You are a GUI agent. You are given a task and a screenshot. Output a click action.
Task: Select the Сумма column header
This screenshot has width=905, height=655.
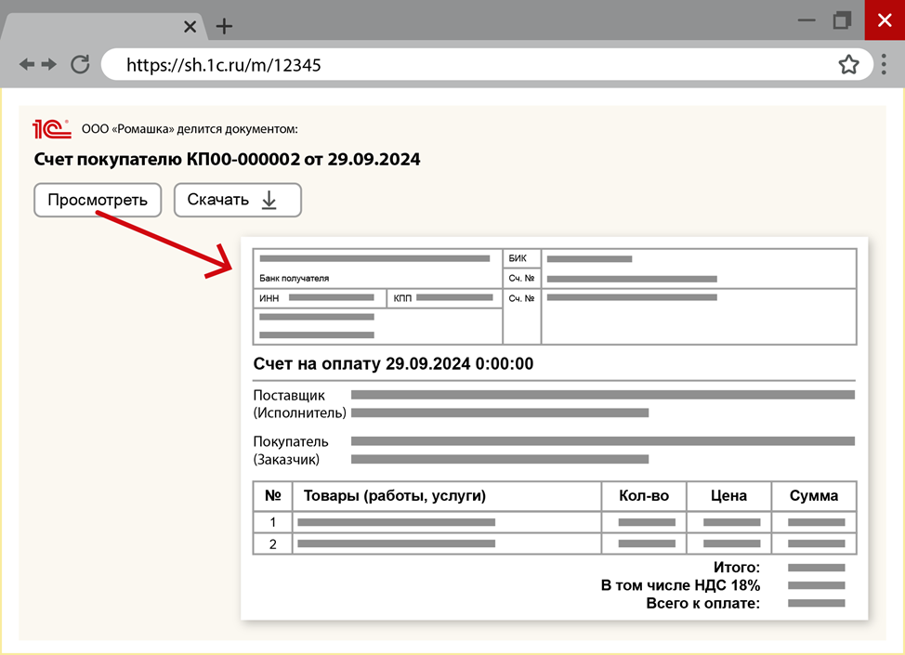(813, 496)
